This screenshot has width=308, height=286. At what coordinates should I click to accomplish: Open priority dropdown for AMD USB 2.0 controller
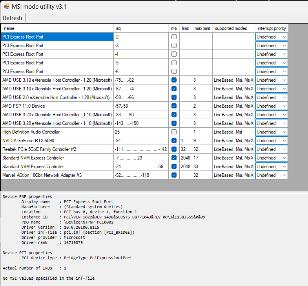272,97
